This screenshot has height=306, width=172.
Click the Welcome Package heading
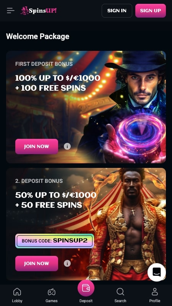[x=37, y=36]
